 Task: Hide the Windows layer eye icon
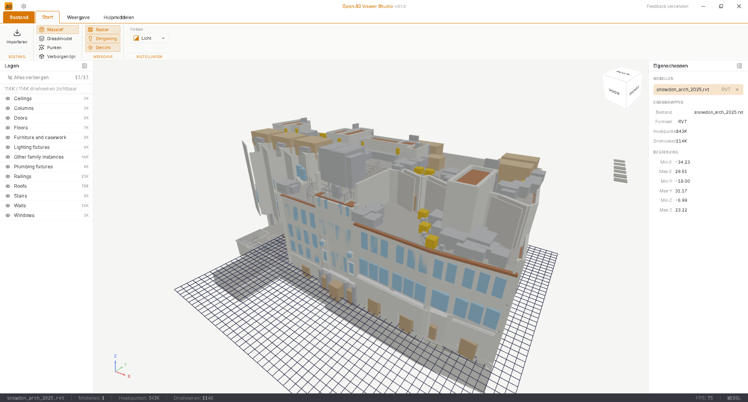tap(8, 215)
